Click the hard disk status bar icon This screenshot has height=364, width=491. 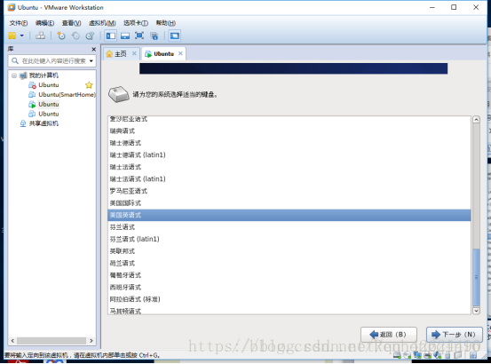[397, 355]
